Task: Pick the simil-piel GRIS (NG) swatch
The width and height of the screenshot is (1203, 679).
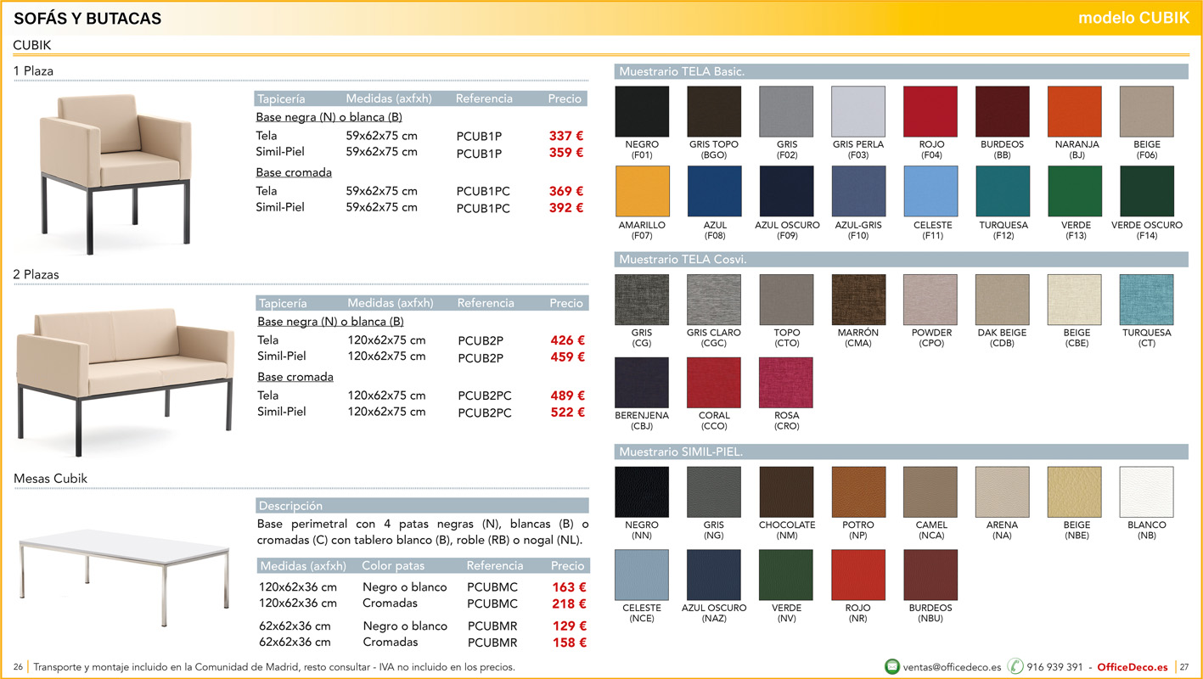Action: [x=714, y=492]
